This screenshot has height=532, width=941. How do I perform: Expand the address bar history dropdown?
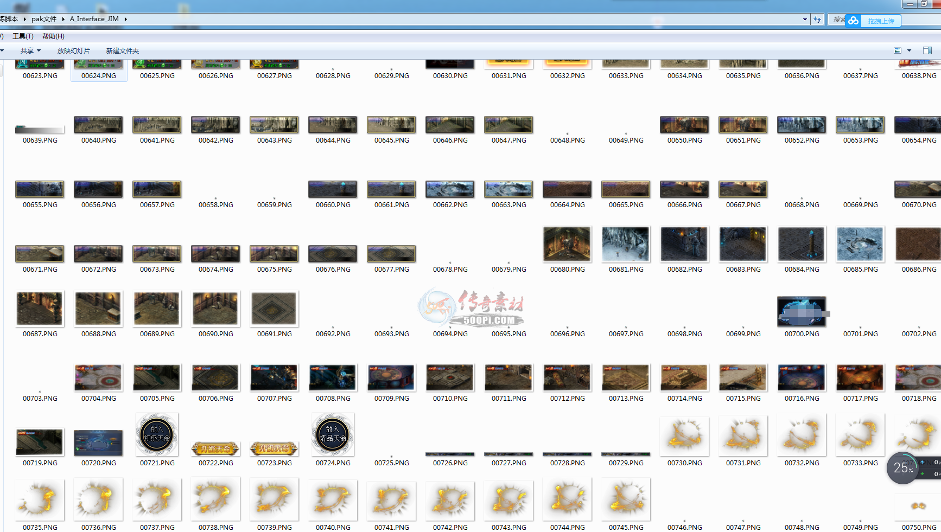[805, 20]
